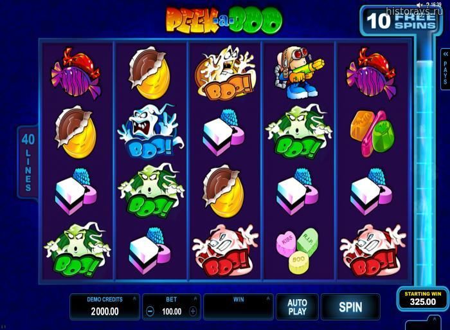
Task: Open the Pays side tab
Action: coord(445,69)
